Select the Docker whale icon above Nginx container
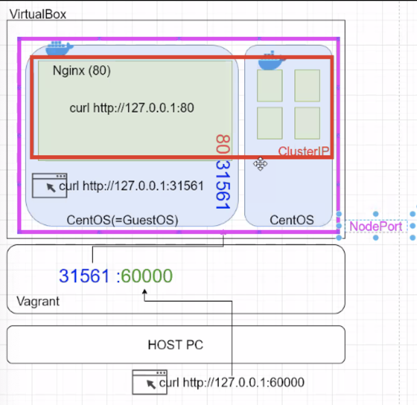The image size is (417, 405). [x=59, y=48]
